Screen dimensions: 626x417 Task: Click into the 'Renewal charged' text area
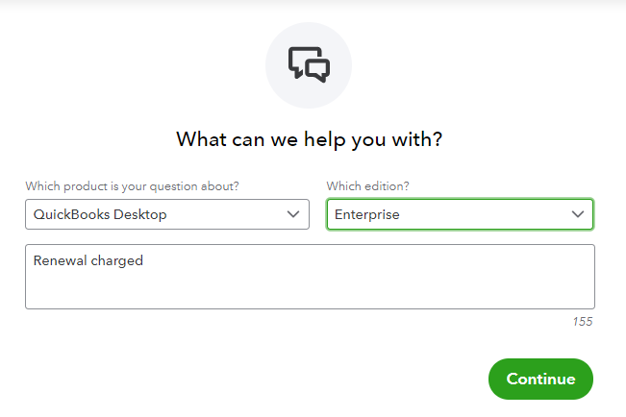click(x=310, y=277)
